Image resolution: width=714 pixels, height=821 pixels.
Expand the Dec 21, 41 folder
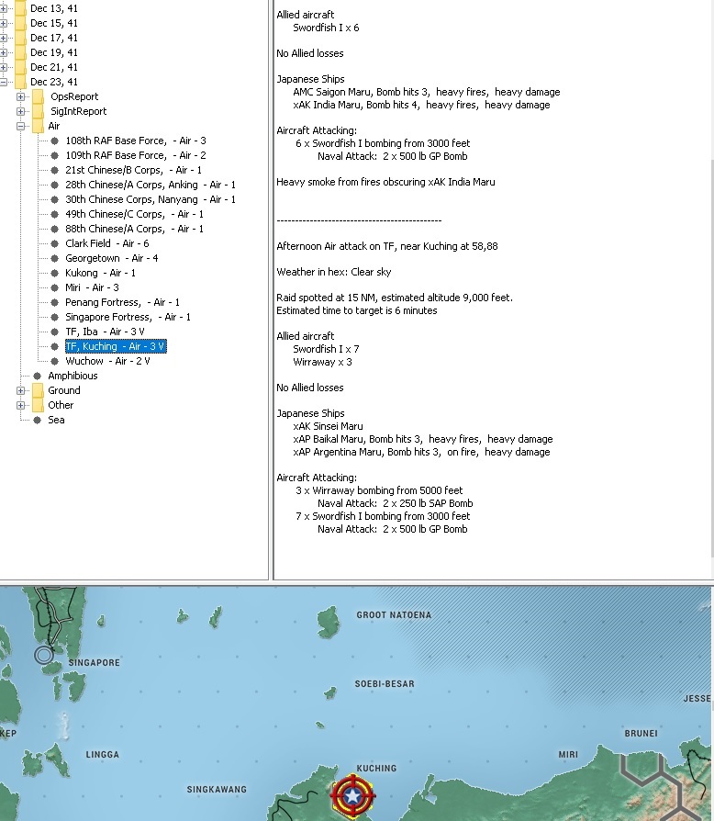pos(3,68)
